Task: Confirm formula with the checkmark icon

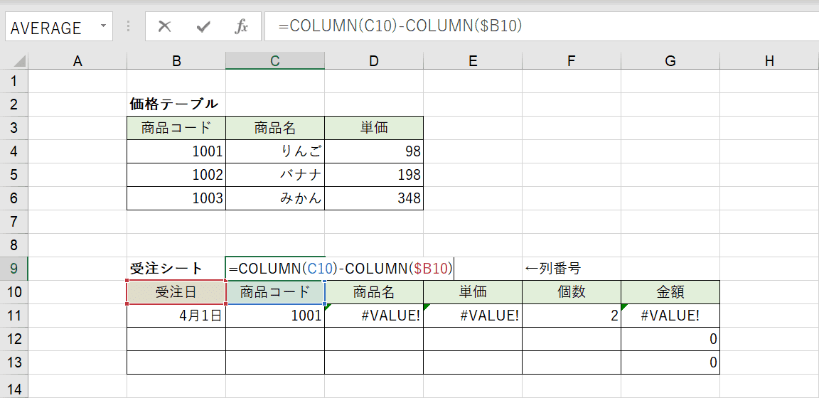Action: click(203, 26)
